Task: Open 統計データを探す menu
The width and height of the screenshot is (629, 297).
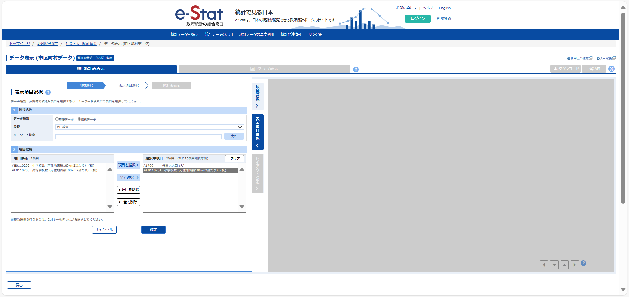Action: pyautogui.click(x=184, y=34)
